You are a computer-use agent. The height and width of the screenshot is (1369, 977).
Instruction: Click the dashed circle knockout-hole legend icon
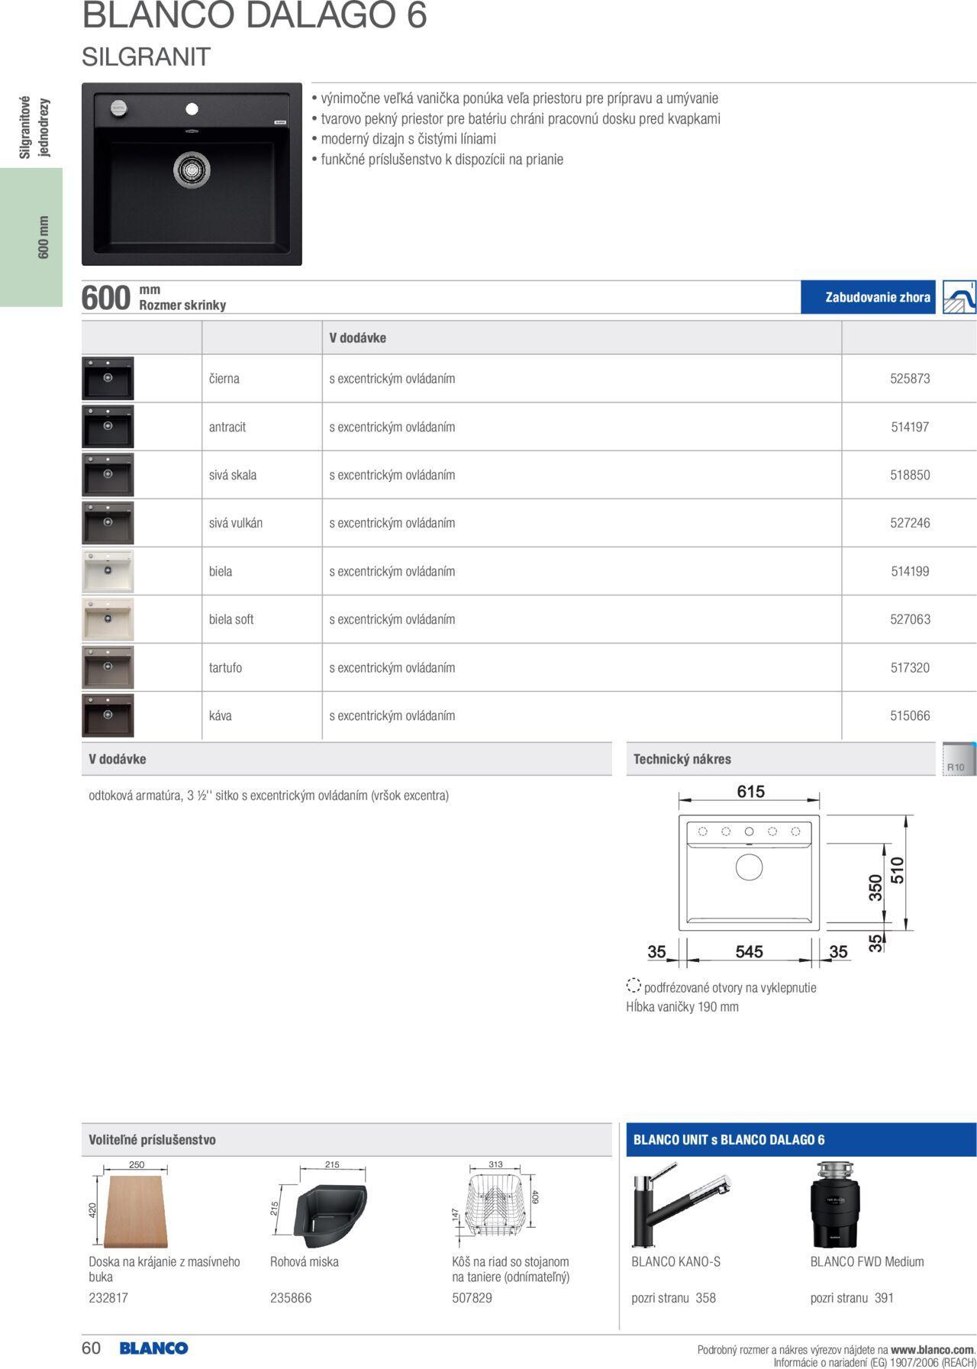(634, 986)
